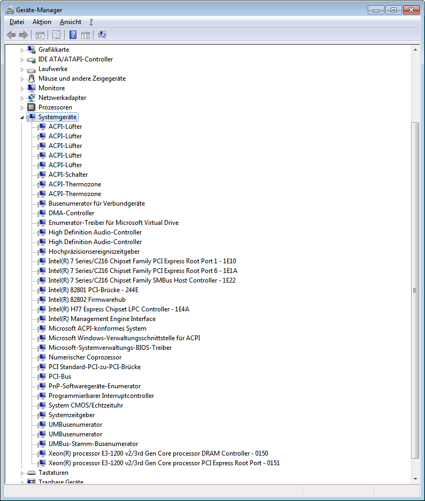Click the DMA-Controller device icon
425x501 pixels.
click(42, 213)
